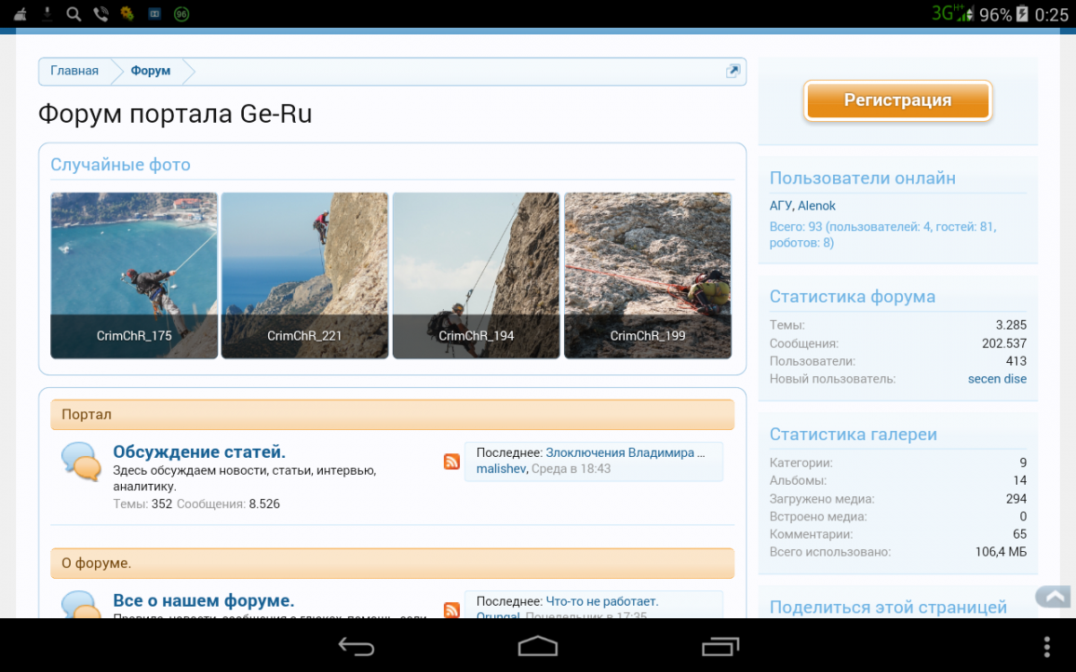Click the Портал category header
Image resolution: width=1076 pixels, height=672 pixels.
pos(392,415)
